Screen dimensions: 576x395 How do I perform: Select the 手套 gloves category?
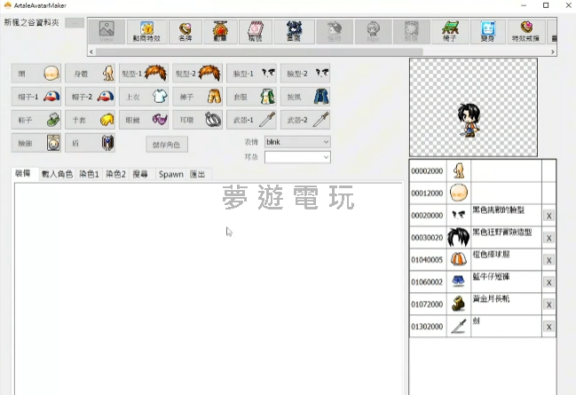[x=91, y=119]
